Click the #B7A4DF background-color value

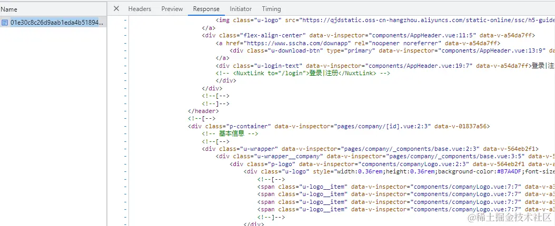pos(509,172)
